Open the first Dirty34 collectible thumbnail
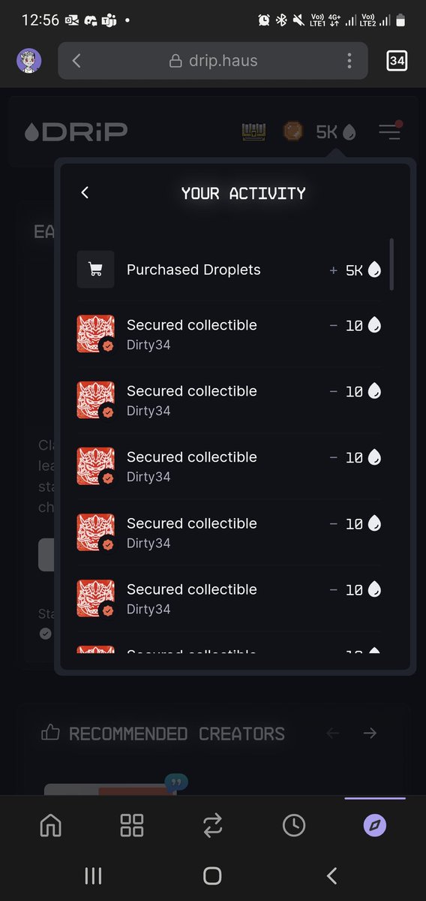Viewport: 426px width, 901px height. 96,334
